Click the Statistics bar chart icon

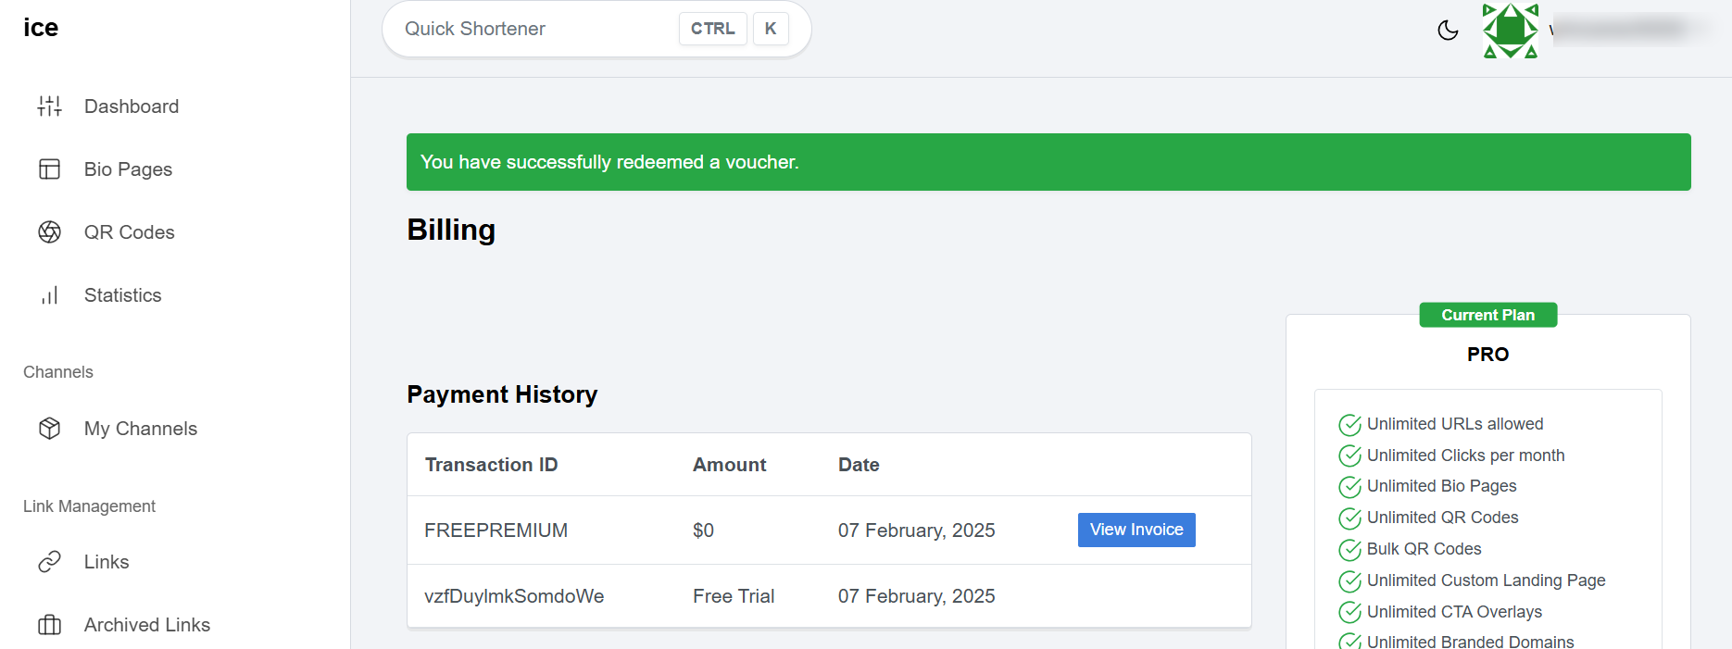click(x=49, y=295)
